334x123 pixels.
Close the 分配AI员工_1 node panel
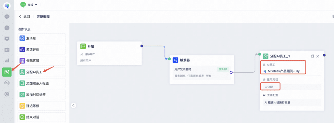[318, 56]
